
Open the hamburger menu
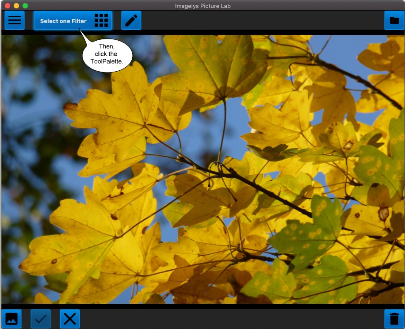[x=15, y=20]
